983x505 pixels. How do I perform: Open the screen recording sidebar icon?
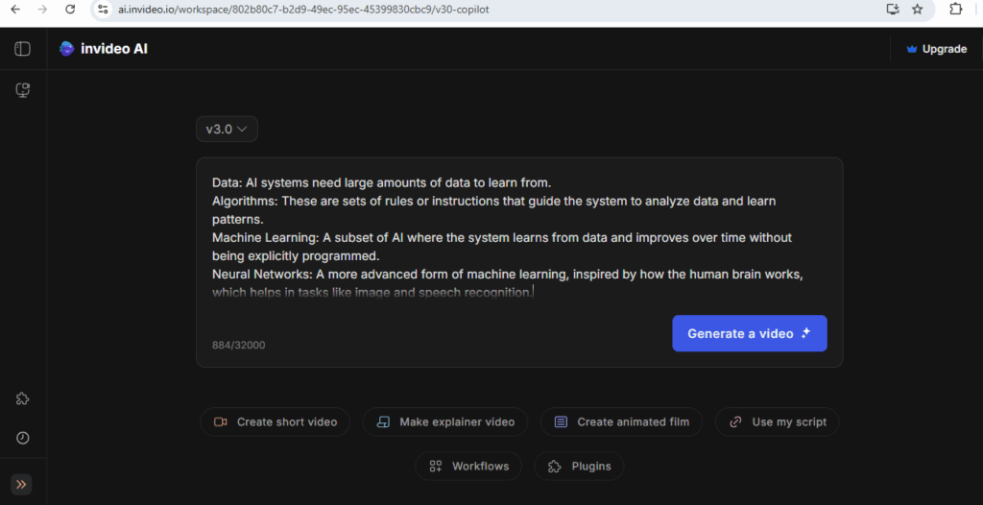23,90
